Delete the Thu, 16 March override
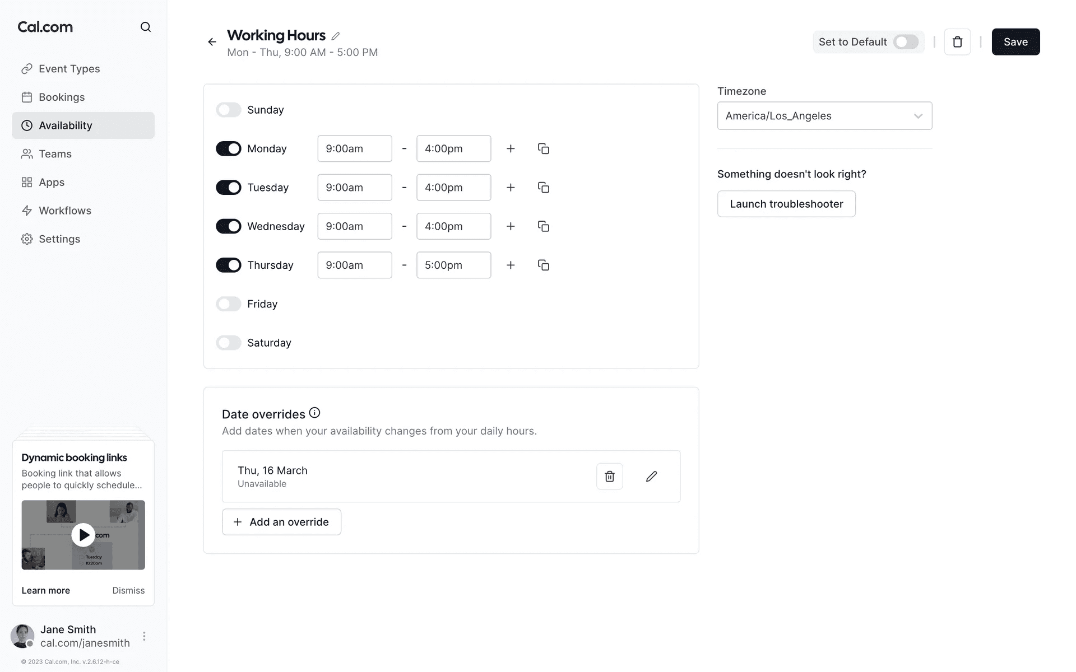 pyautogui.click(x=609, y=477)
